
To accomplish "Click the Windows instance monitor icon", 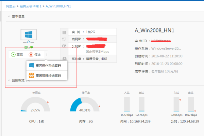I will tap(29, 36).
